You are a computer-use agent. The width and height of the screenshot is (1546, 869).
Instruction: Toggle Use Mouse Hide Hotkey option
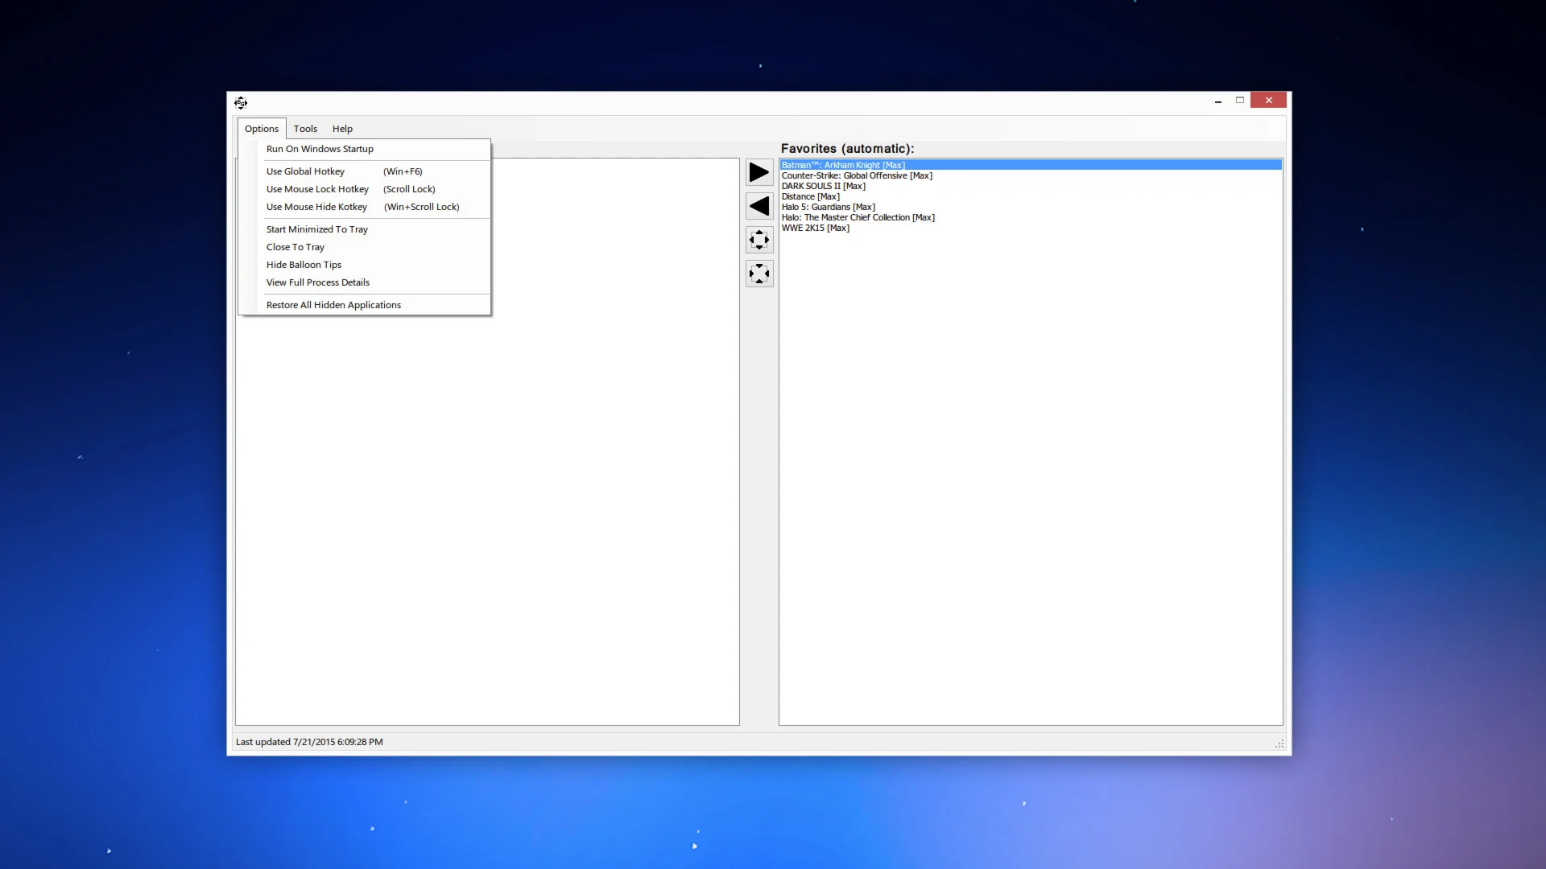pos(316,207)
